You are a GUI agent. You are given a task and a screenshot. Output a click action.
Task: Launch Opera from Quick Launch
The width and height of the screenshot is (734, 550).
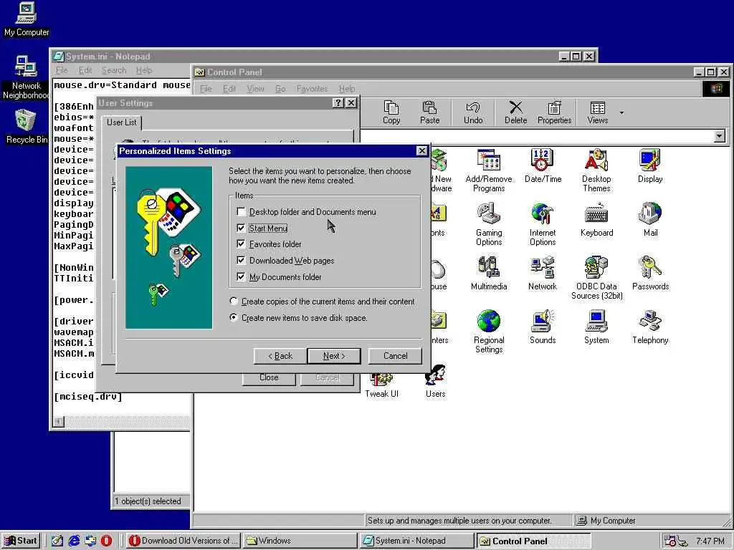pos(107,541)
